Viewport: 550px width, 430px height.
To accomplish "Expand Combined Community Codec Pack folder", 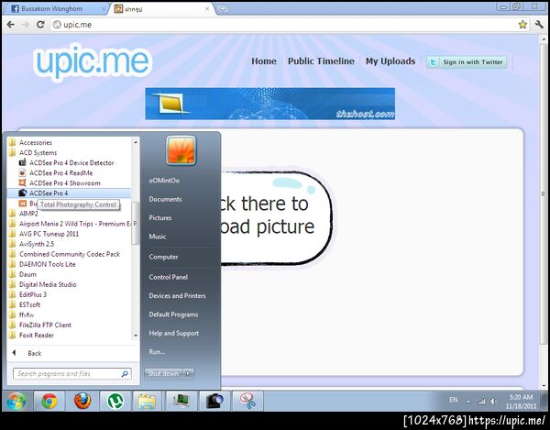I will tap(70, 254).
